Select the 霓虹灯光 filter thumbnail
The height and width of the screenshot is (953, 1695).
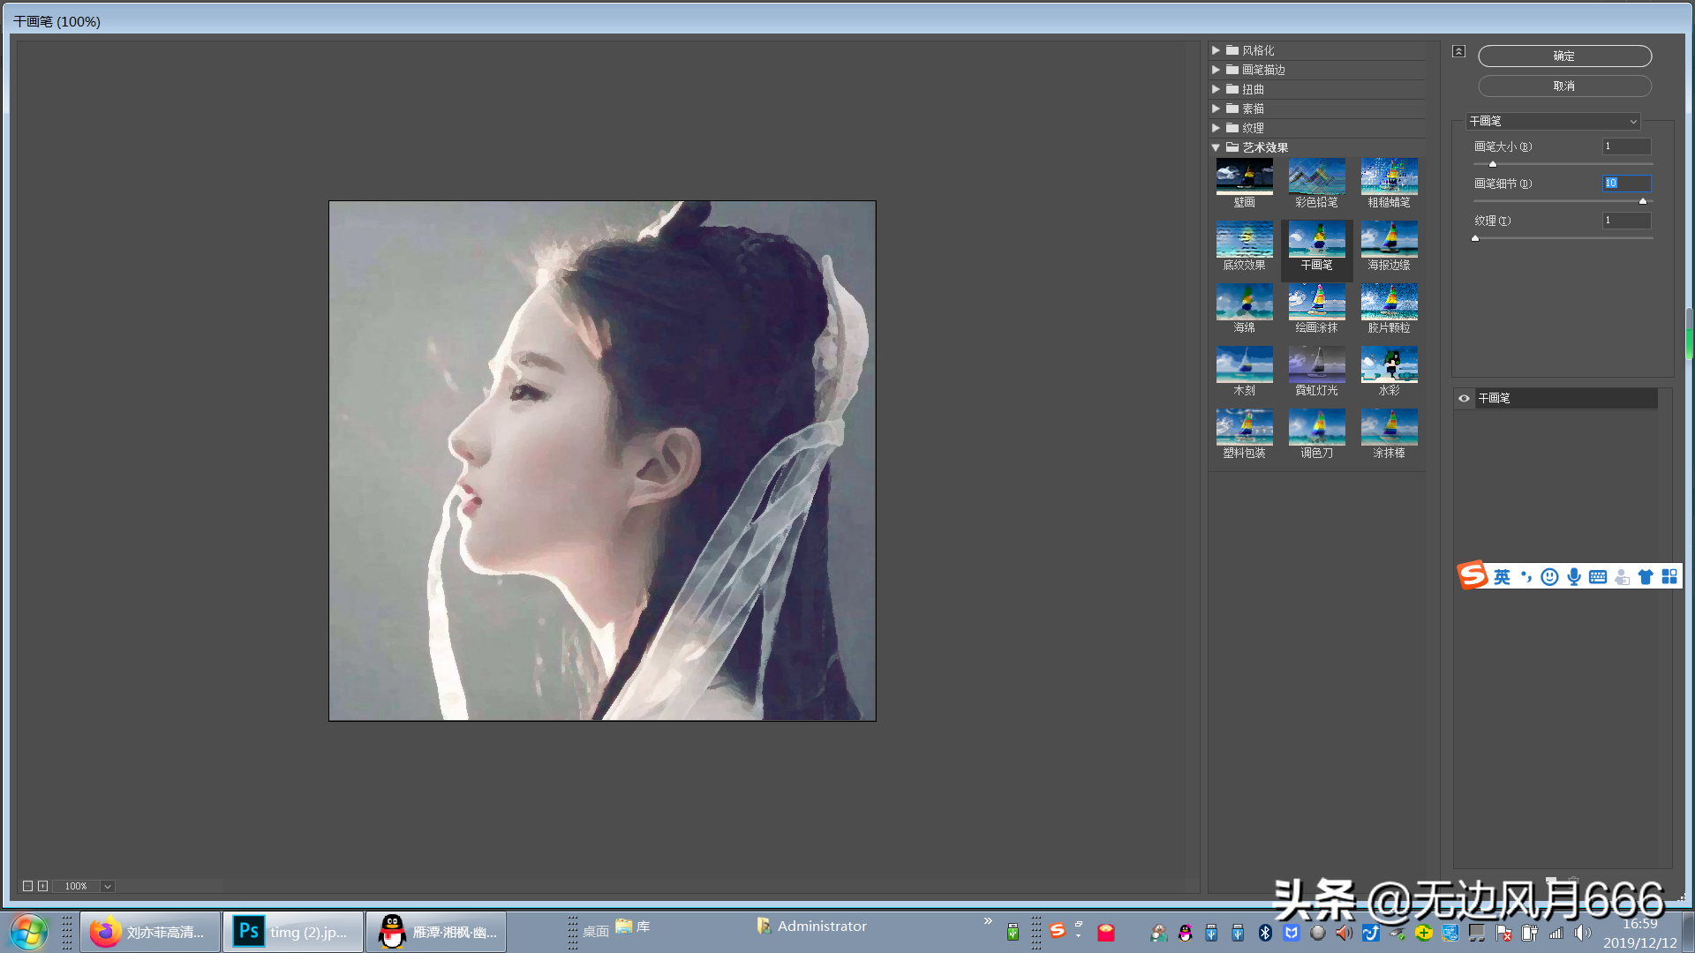coord(1316,364)
